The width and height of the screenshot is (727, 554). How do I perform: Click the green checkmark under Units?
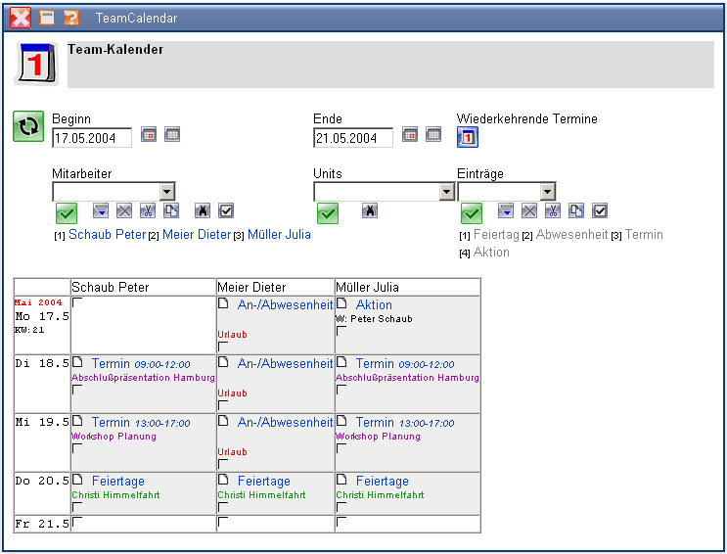[328, 212]
